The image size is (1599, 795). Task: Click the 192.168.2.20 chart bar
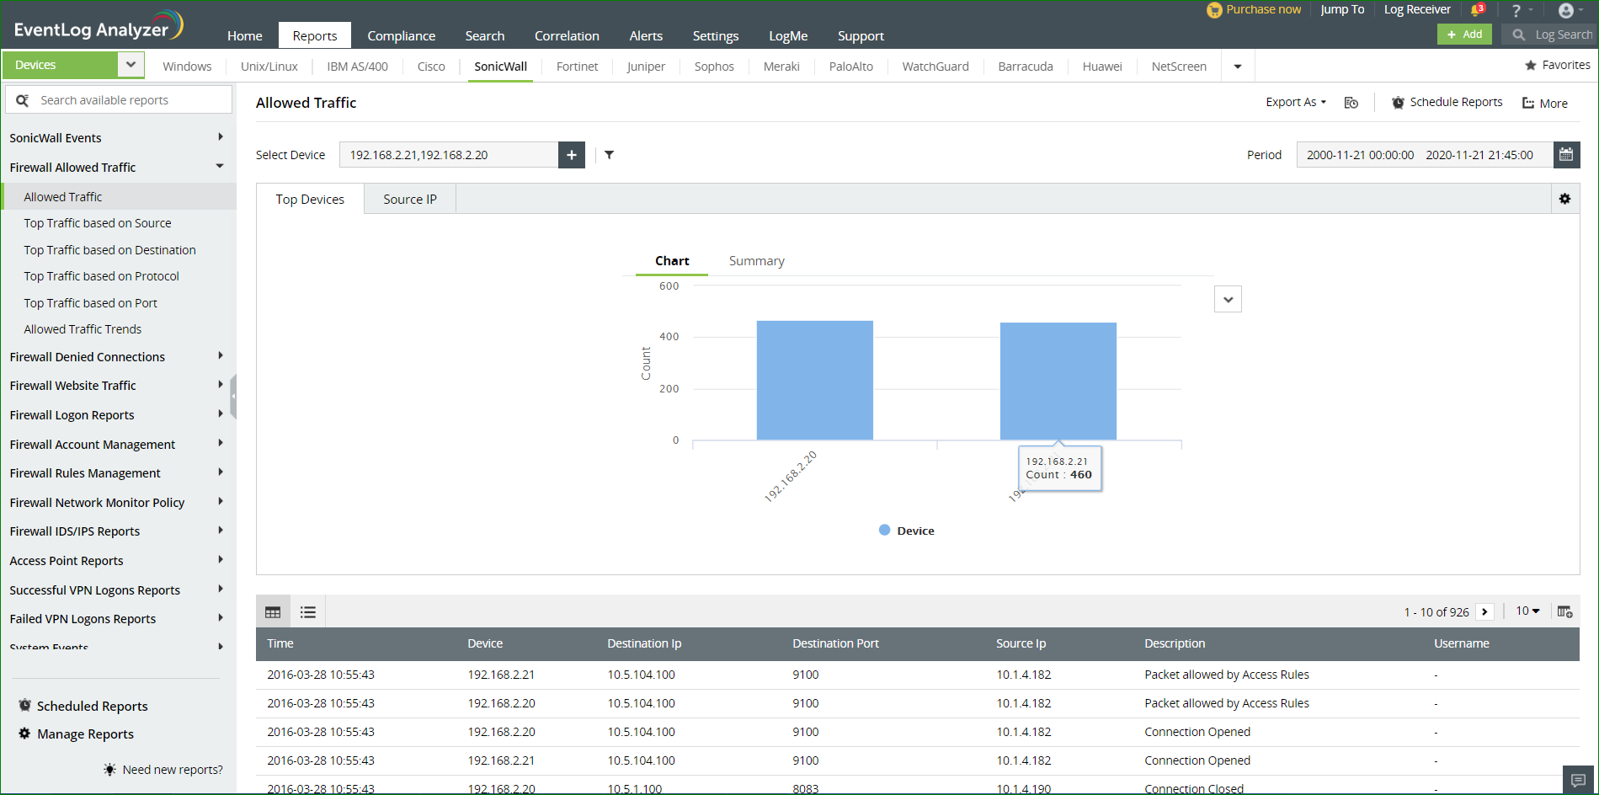(x=814, y=380)
